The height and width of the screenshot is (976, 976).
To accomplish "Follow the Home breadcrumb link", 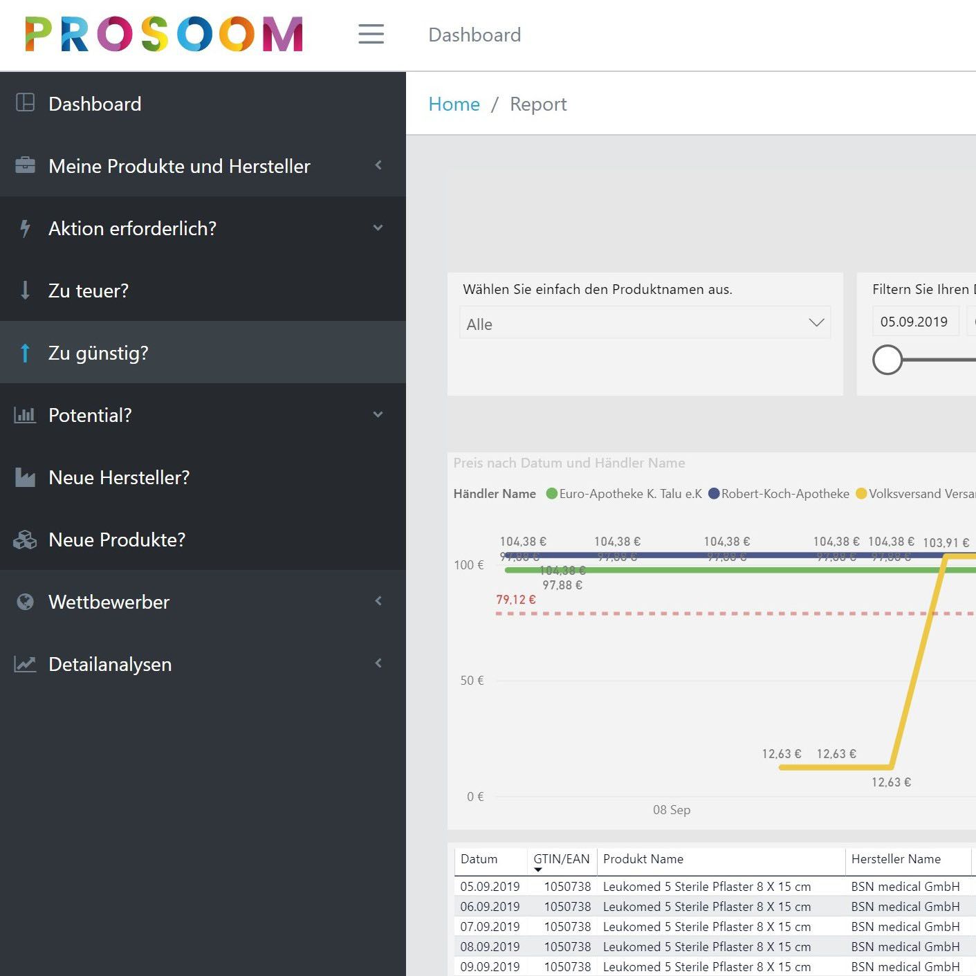I will [x=454, y=104].
